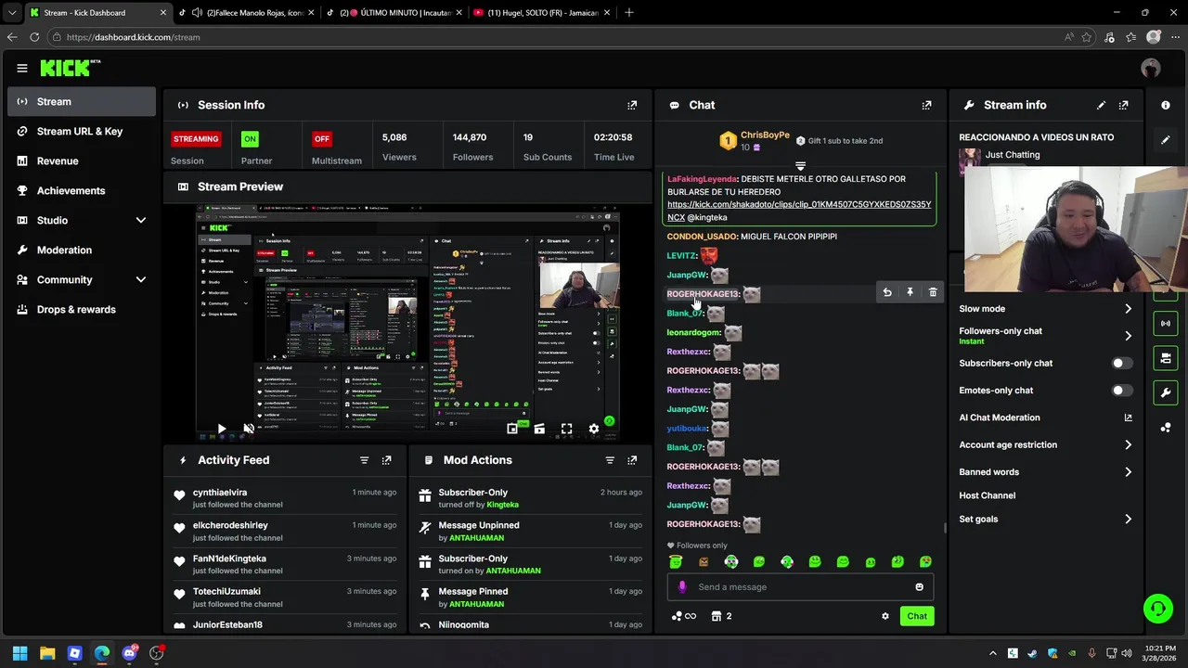The width and height of the screenshot is (1188, 668).
Task: Open the channel points infinity icon
Action: 683,616
